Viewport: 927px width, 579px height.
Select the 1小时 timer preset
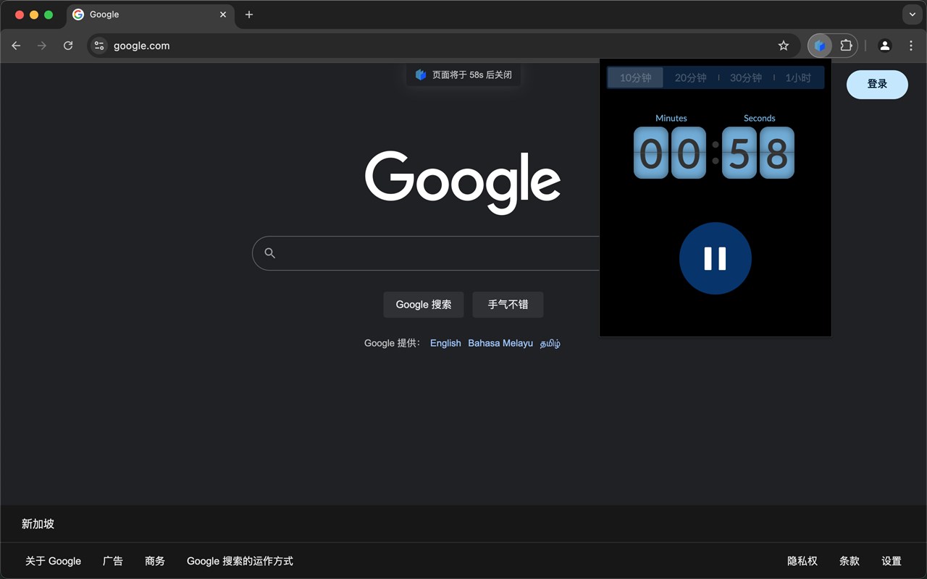(799, 77)
